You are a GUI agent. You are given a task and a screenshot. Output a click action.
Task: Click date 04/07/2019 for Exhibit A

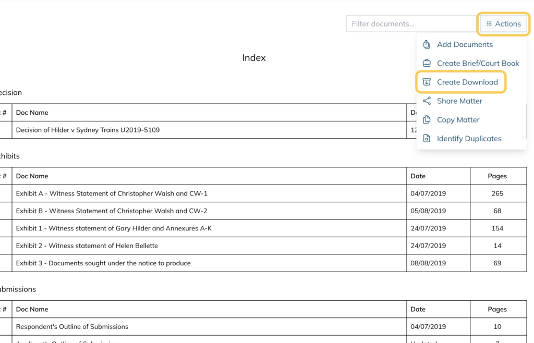click(x=428, y=193)
